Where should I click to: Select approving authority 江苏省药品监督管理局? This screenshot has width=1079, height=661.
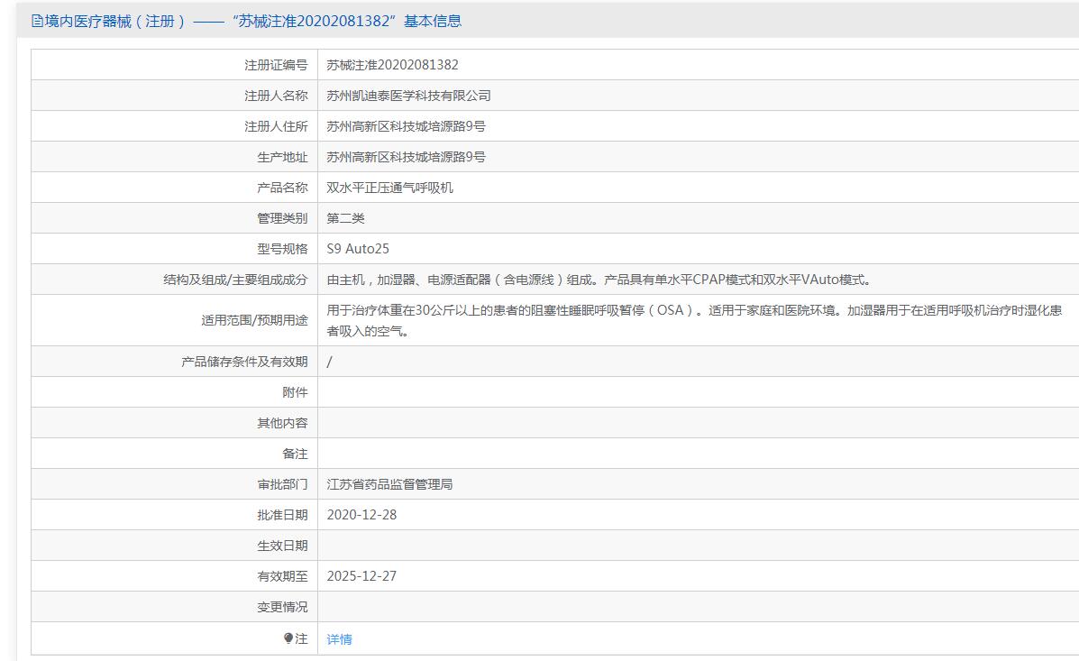pyautogui.click(x=389, y=484)
